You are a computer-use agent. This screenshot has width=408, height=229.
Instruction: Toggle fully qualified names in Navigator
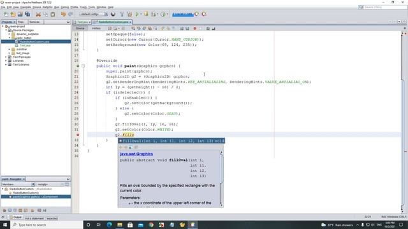(33, 211)
